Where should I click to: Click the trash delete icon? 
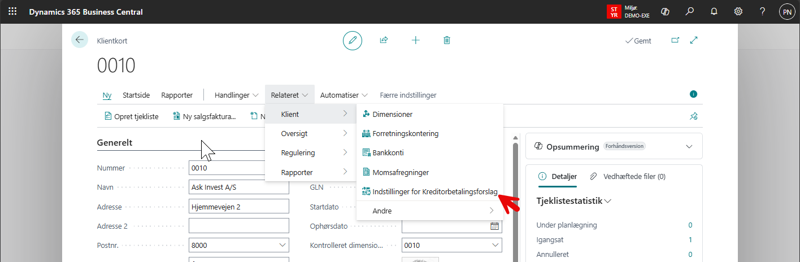tap(447, 40)
